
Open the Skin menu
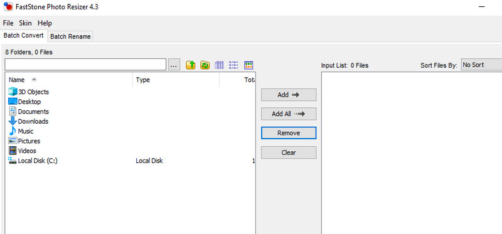tap(25, 23)
